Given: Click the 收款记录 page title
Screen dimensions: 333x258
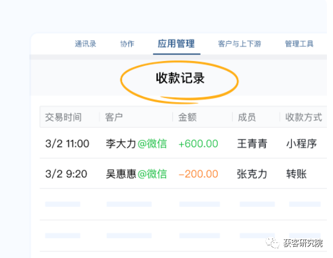Looking at the screenshot, I should tap(180, 78).
